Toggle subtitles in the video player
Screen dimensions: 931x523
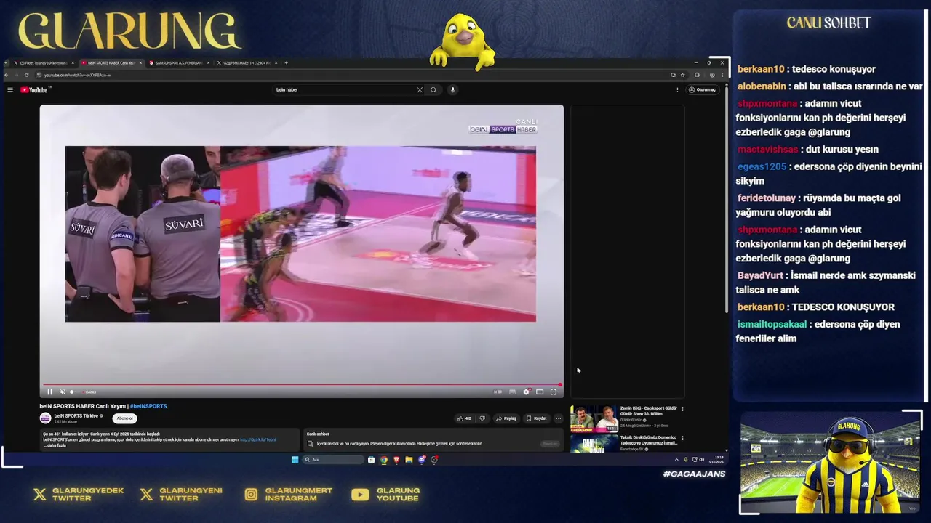point(512,392)
